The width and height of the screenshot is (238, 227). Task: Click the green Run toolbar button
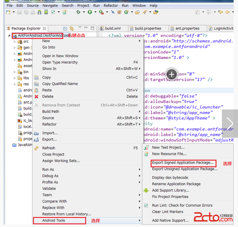[90, 12]
